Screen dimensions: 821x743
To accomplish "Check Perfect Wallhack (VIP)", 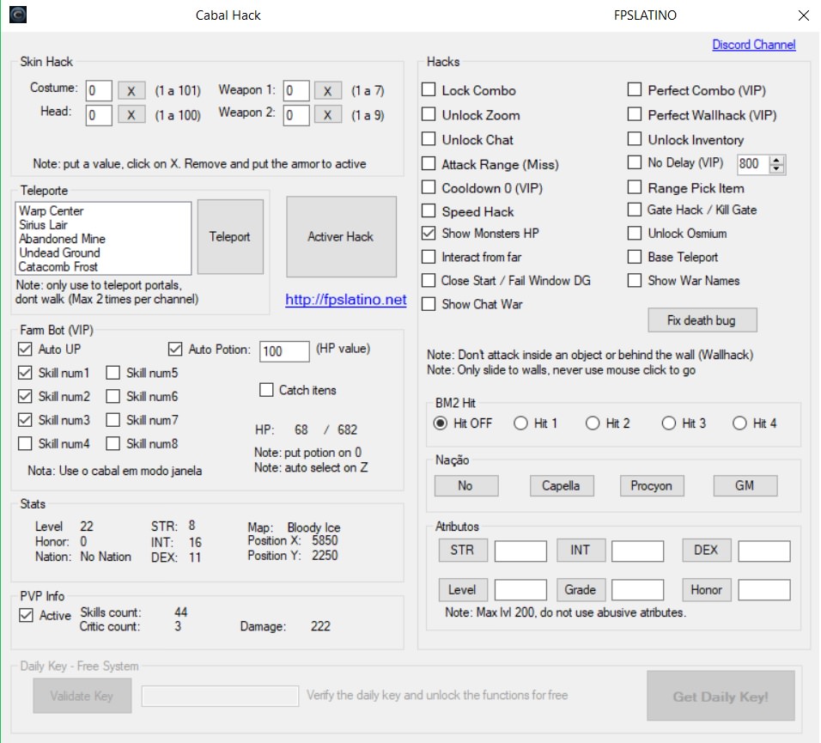I will (x=635, y=114).
